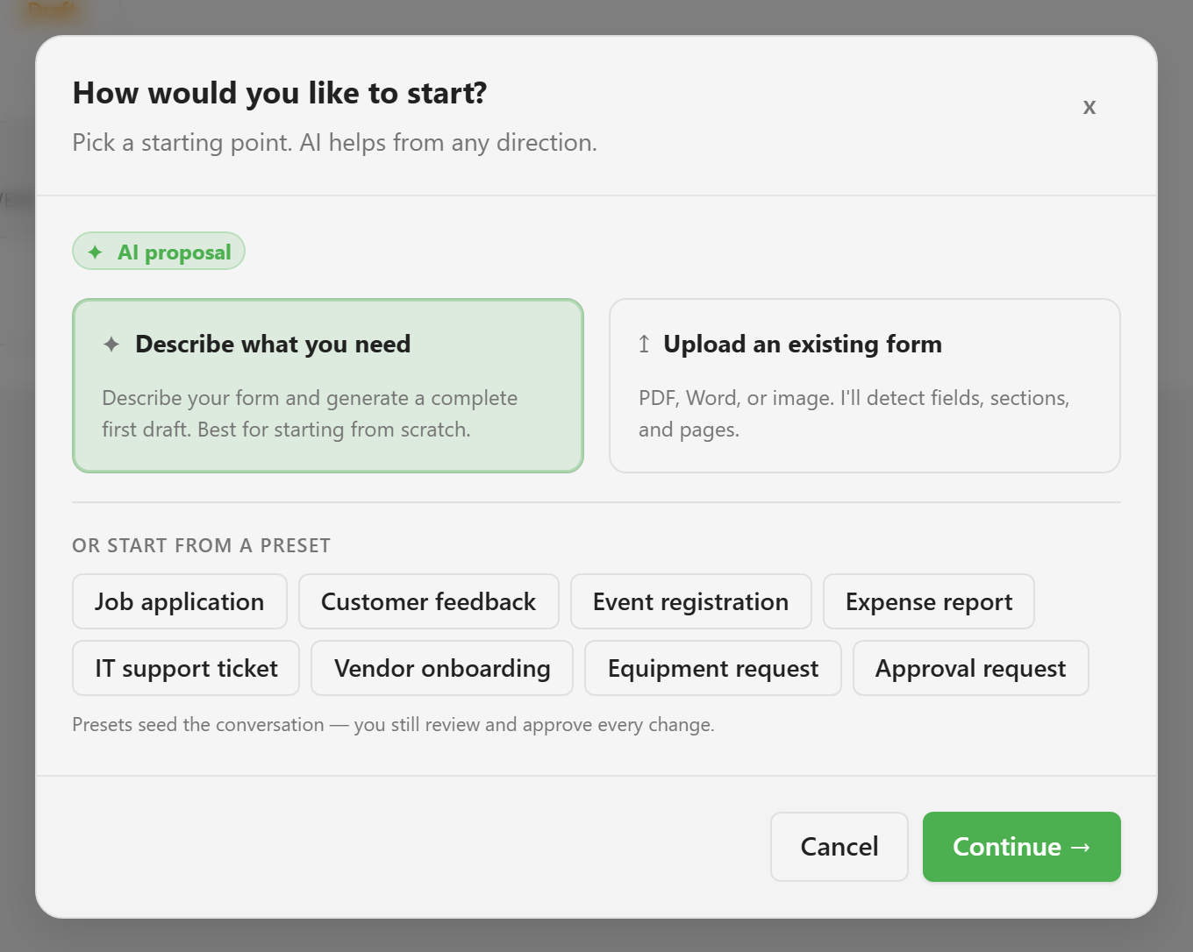Select the Describe what you need card
Screen dimensions: 1193x952
328,386
